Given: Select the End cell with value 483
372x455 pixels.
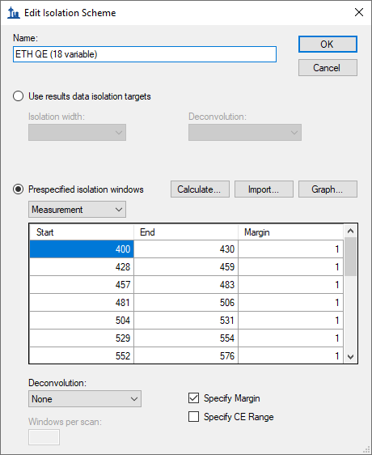Looking at the screenshot, I should click(186, 285).
